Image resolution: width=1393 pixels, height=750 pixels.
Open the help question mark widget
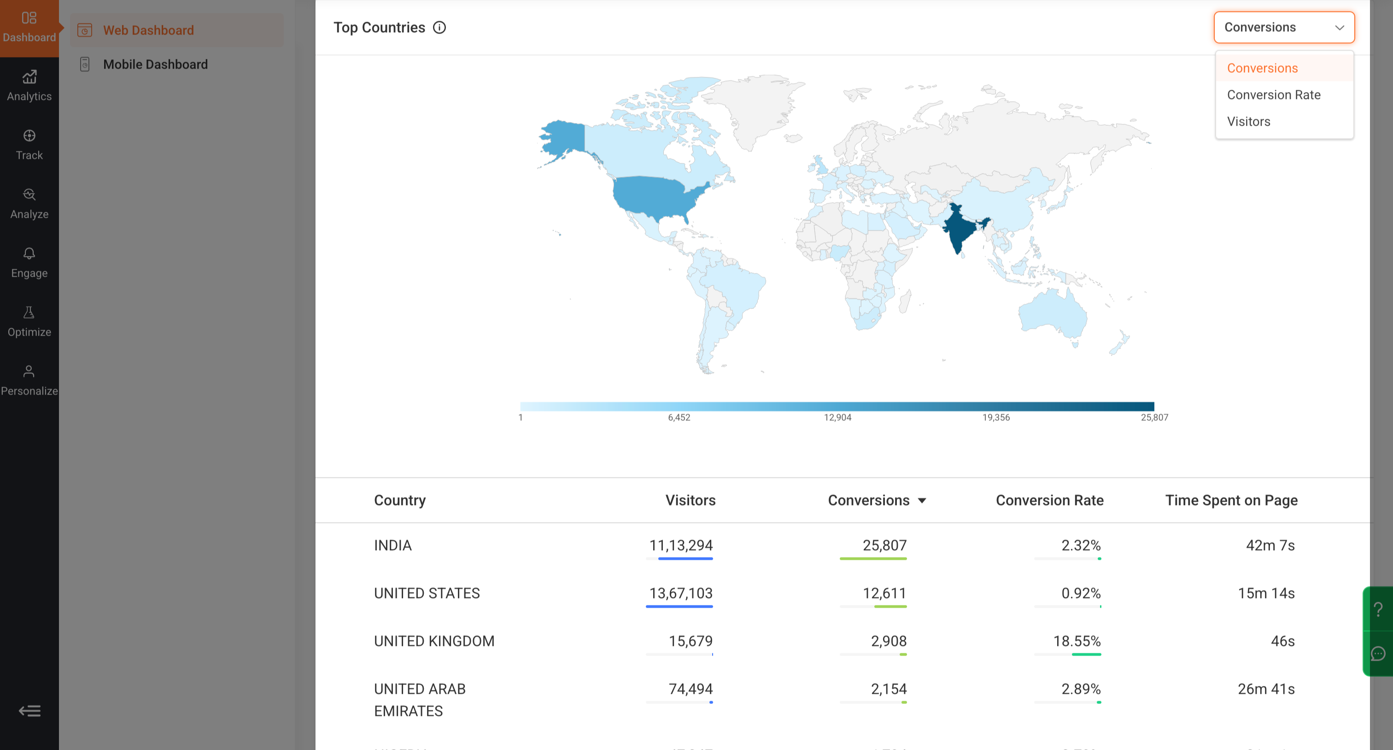pos(1378,610)
